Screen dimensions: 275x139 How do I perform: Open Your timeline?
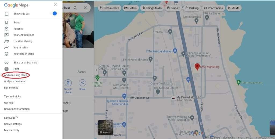pos(21,48)
